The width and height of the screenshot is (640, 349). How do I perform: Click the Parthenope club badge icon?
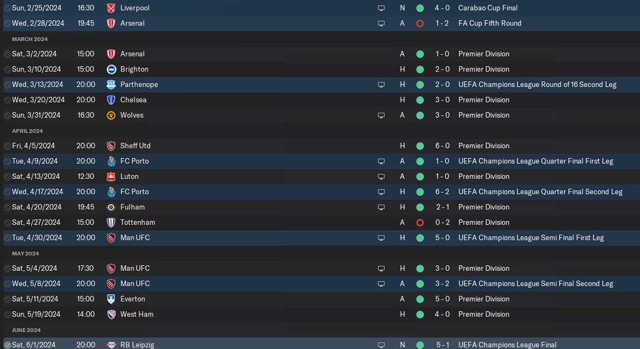(111, 84)
